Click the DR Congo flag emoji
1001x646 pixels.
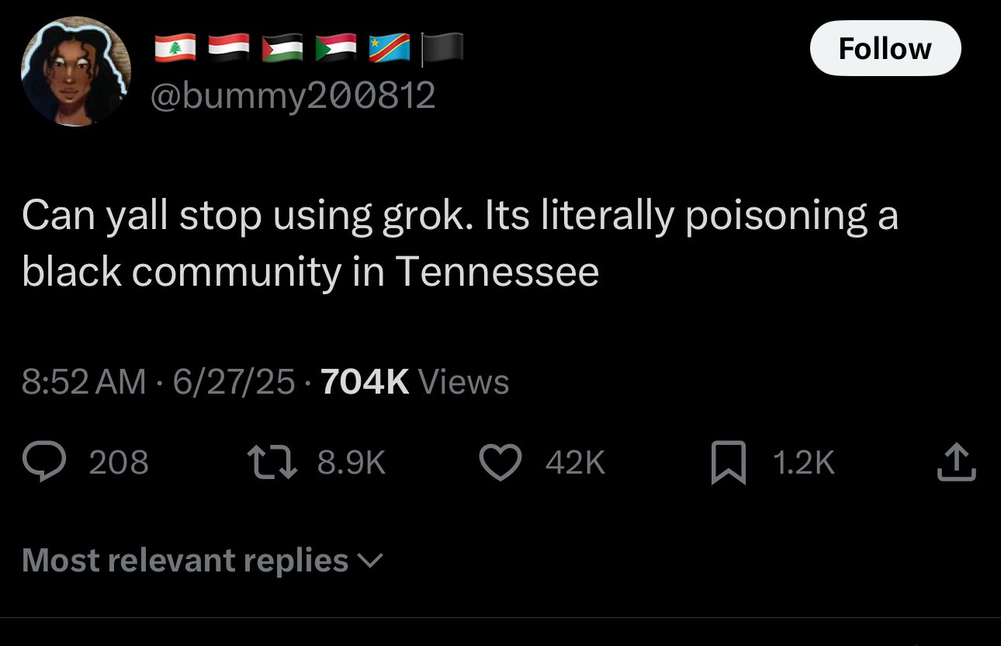point(390,47)
